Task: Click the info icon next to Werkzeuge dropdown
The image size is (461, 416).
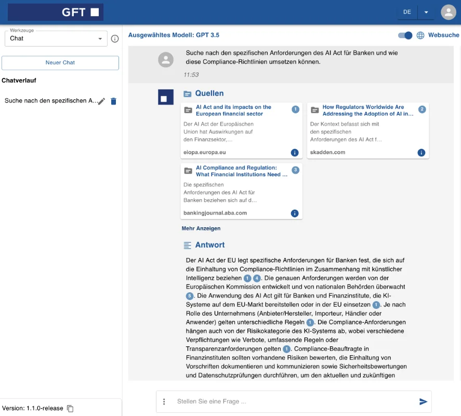Action: pos(115,38)
